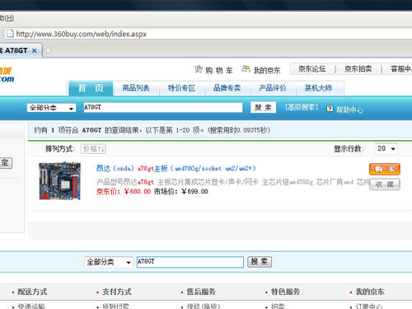Click the 我的京东 footer heading
Viewport: 412px width, 309px height.
[x=370, y=292]
